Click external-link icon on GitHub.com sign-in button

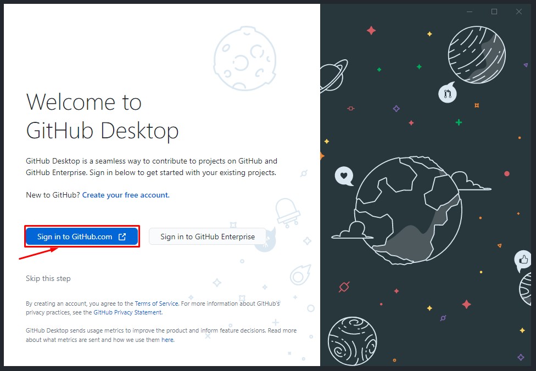tap(122, 237)
